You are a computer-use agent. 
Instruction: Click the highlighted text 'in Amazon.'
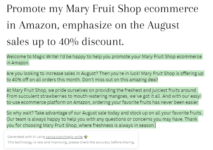pos(18,63)
